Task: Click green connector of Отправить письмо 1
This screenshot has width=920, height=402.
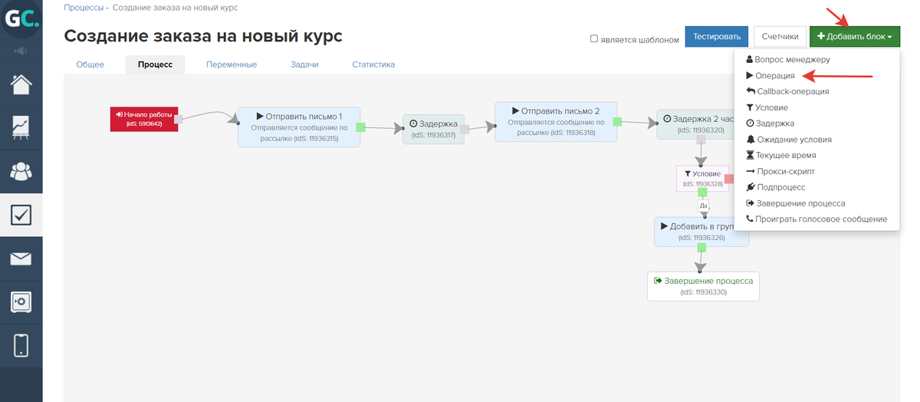Action: coord(361,127)
